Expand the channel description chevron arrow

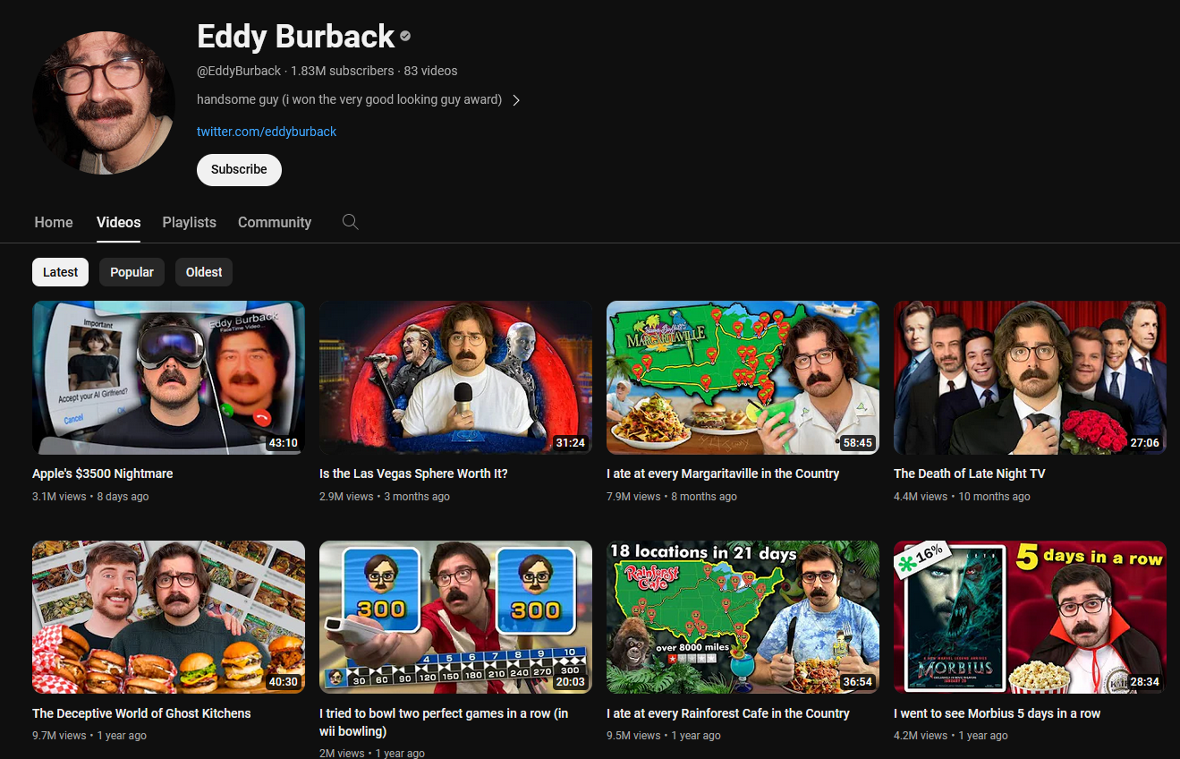[x=516, y=100]
